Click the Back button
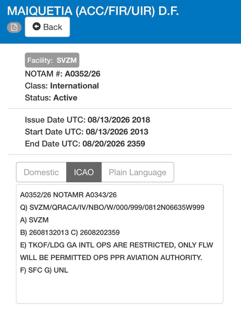241x320 pixels. (47, 27)
